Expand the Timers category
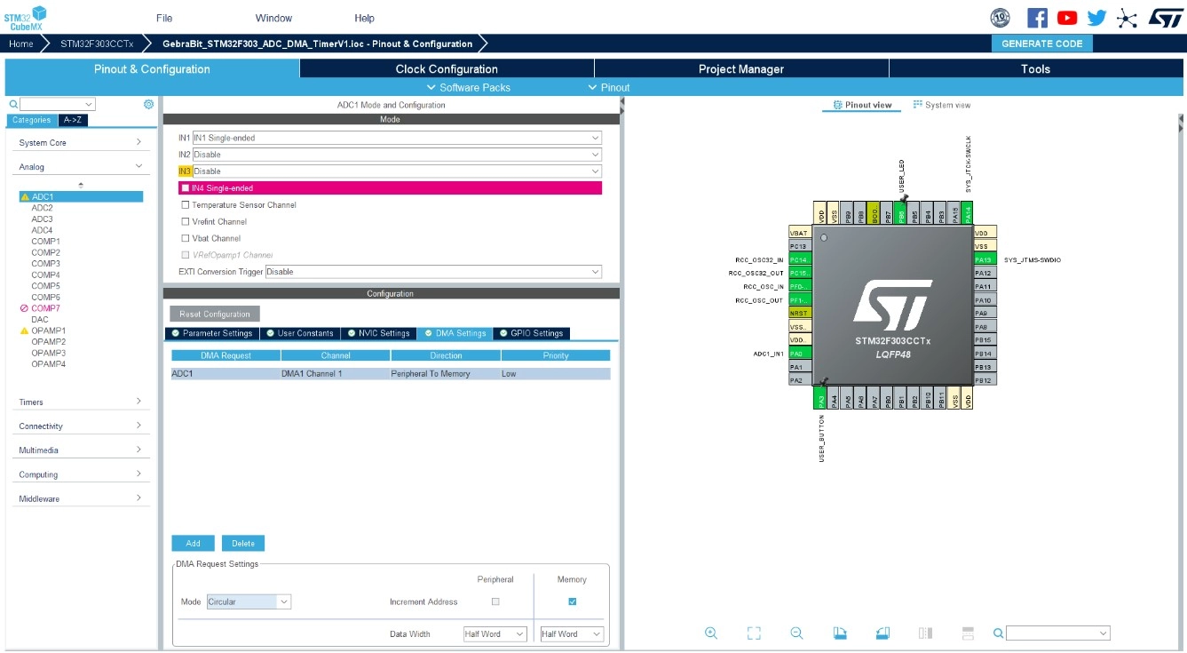 pos(81,402)
